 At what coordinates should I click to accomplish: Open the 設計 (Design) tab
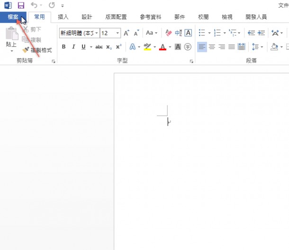87,17
